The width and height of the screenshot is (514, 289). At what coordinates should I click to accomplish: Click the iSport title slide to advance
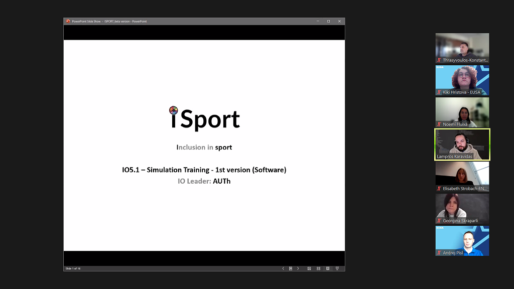point(204,146)
